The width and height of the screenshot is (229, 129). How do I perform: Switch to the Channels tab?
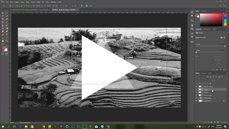[204, 73]
